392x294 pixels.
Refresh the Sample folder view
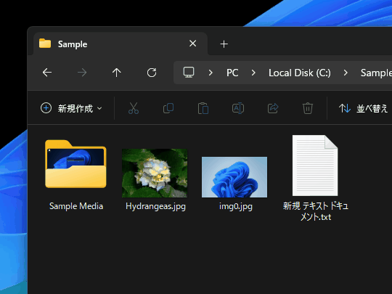click(x=152, y=73)
